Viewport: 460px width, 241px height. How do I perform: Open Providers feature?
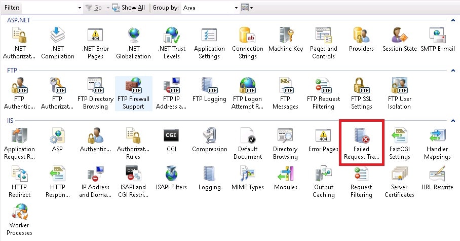(361, 40)
